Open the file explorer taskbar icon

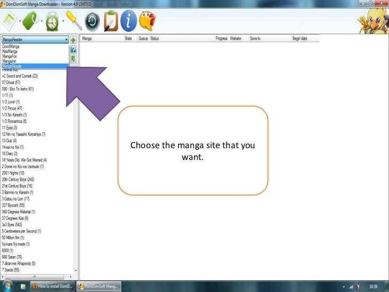(23, 286)
